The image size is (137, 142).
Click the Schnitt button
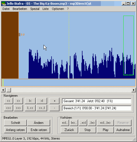(x=15, y=123)
